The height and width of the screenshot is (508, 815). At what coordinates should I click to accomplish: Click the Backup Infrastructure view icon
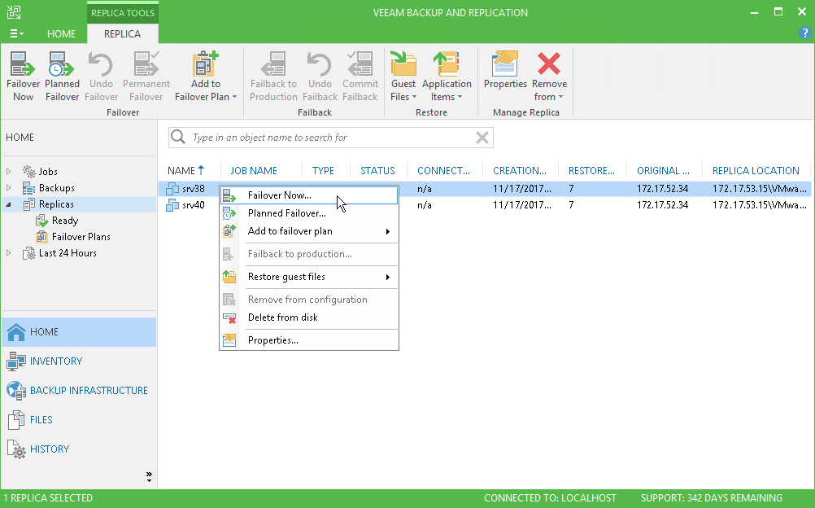click(x=16, y=391)
